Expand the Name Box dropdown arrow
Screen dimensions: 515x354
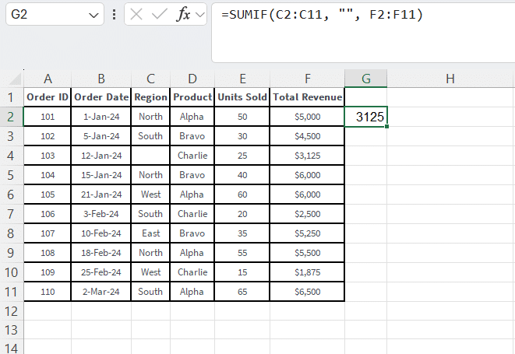94,15
